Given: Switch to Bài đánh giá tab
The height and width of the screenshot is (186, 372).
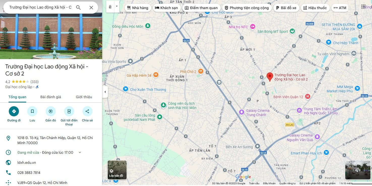Looking at the screenshot, I should pyautogui.click(x=51, y=97).
